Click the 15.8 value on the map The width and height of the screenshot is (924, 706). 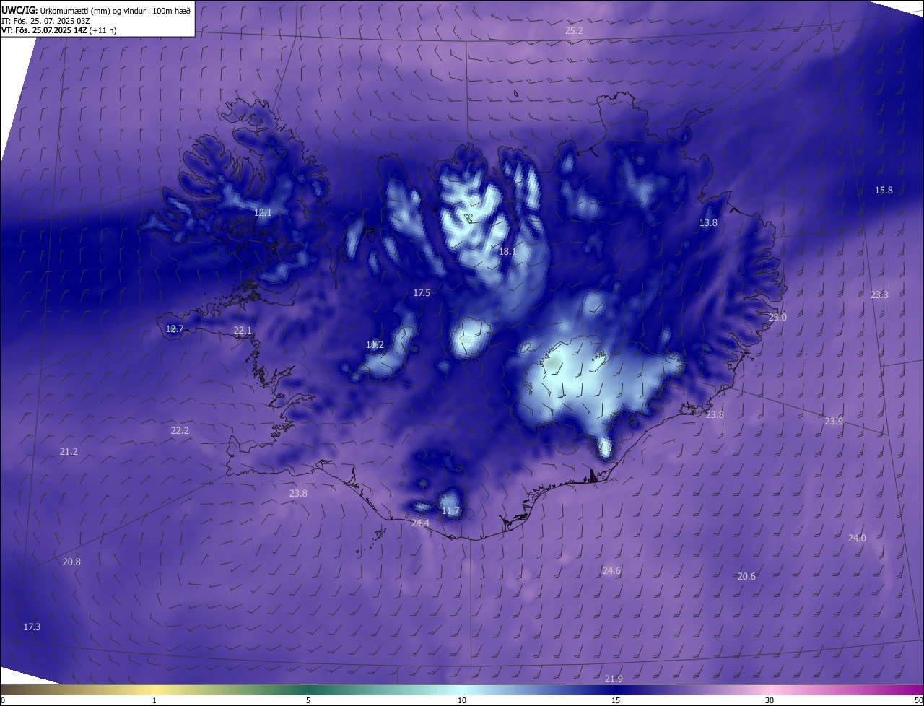tap(884, 191)
